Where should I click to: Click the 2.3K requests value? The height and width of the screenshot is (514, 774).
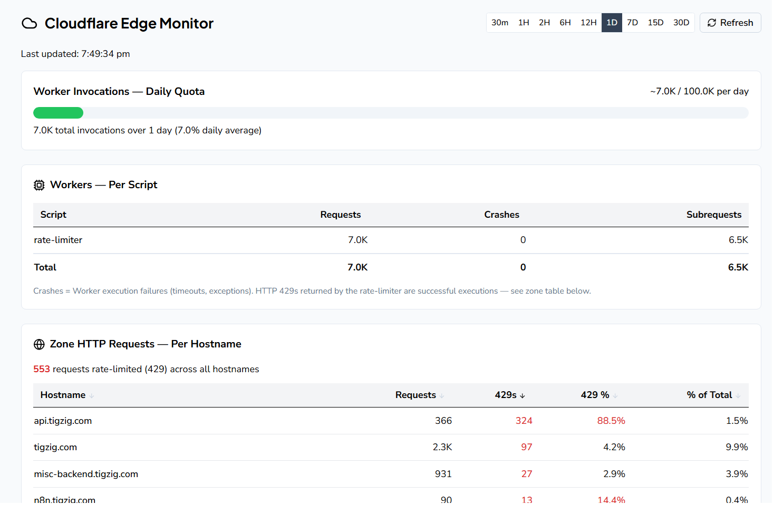point(442,448)
